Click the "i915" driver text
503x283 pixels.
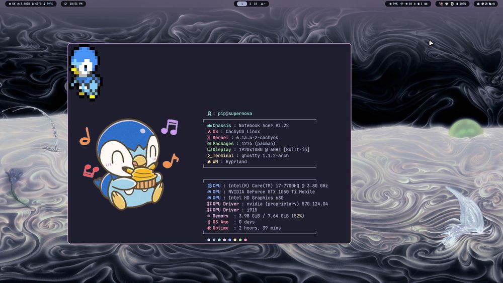pos(252,210)
